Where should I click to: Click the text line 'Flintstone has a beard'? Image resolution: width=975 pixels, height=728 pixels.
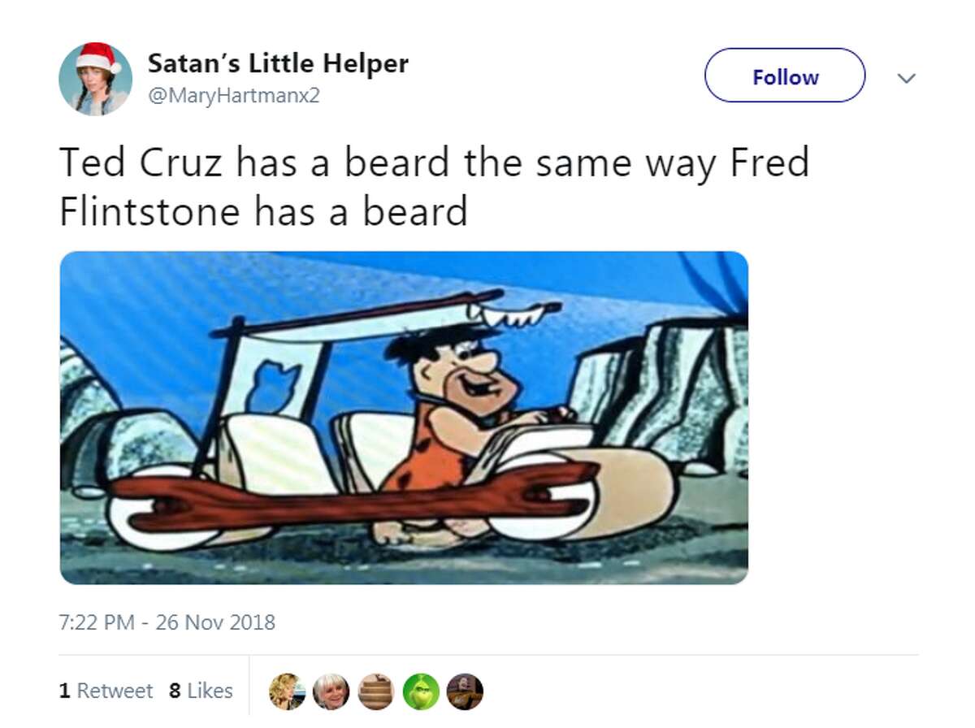tap(263, 211)
